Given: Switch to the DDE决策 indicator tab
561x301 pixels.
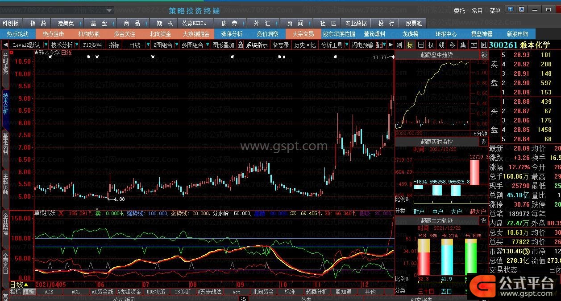Looking at the screenshot, I should click(x=156, y=292).
